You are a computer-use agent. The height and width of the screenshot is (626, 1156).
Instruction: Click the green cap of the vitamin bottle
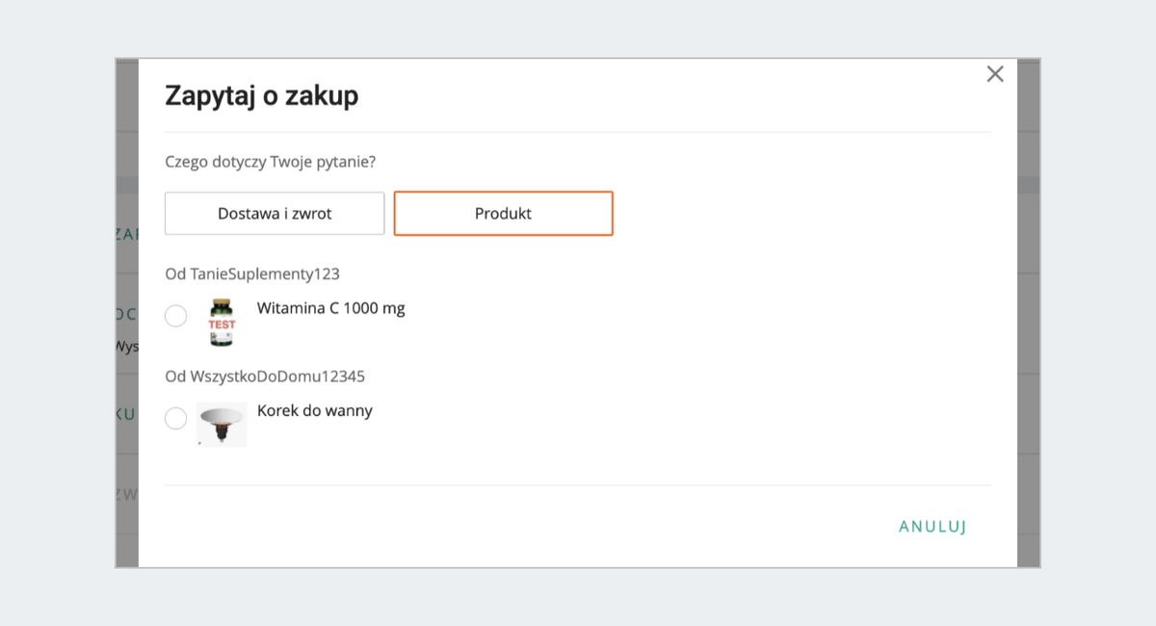[223, 305]
